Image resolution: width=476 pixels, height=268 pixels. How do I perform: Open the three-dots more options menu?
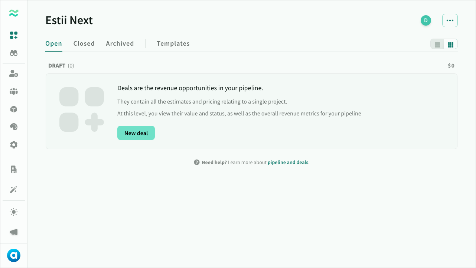tap(450, 20)
